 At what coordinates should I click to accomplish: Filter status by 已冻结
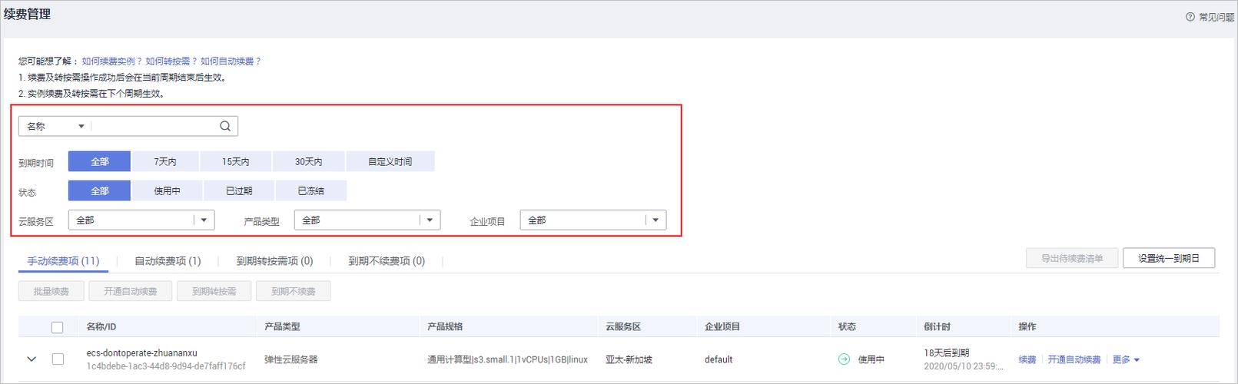tap(311, 190)
